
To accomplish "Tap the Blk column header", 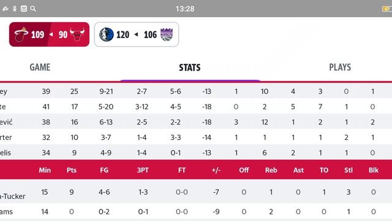I will tap(374, 170).
